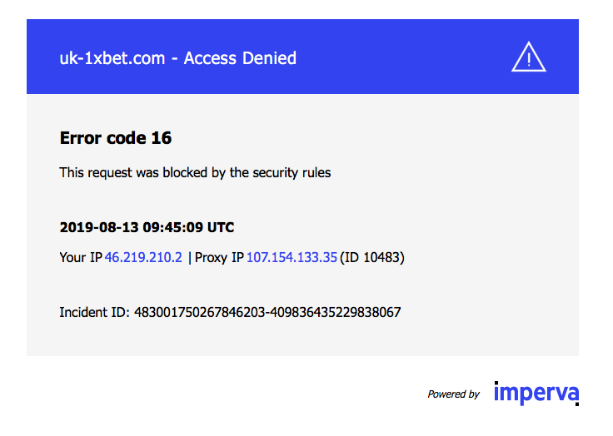Click the 'This request was blocked' message
Screen dimensions: 613x436
(x=195, y=173)
